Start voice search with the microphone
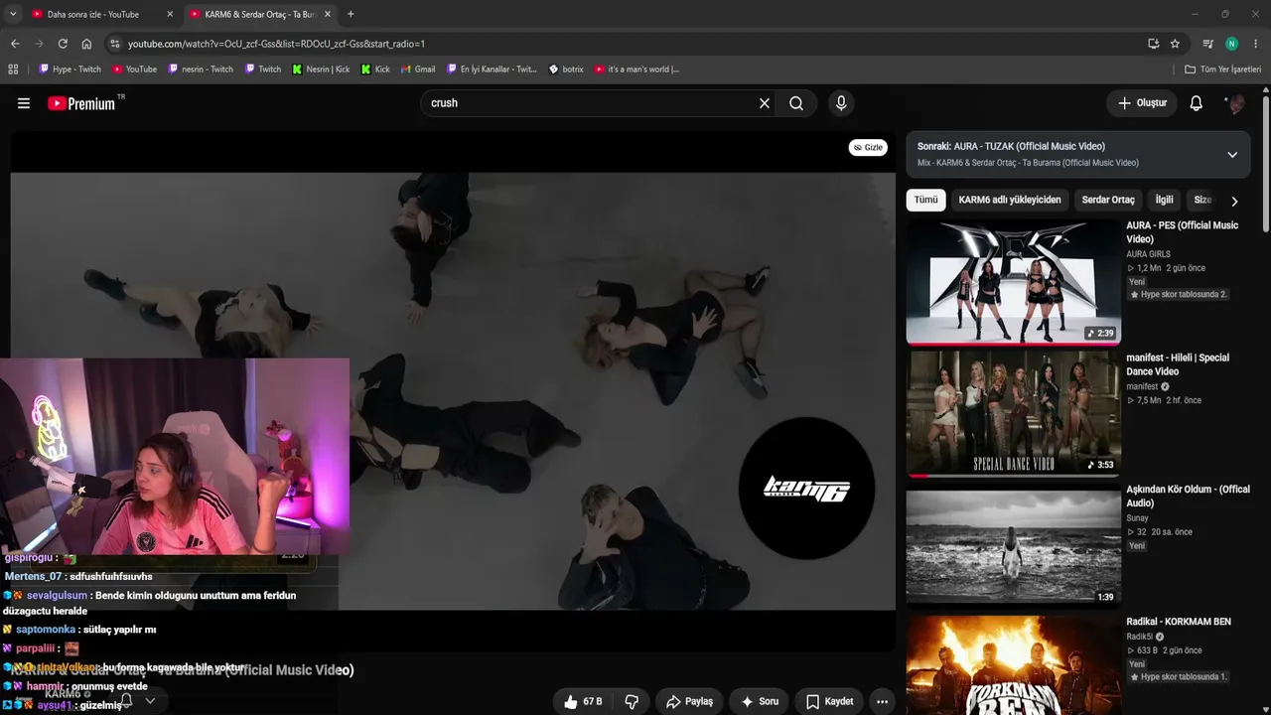The height and width of the screenshot is (715, 1271). (841, 103)
